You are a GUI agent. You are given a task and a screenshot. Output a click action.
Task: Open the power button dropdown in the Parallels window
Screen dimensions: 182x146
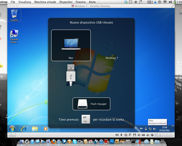pyautogui.click(x=12, y=135)
